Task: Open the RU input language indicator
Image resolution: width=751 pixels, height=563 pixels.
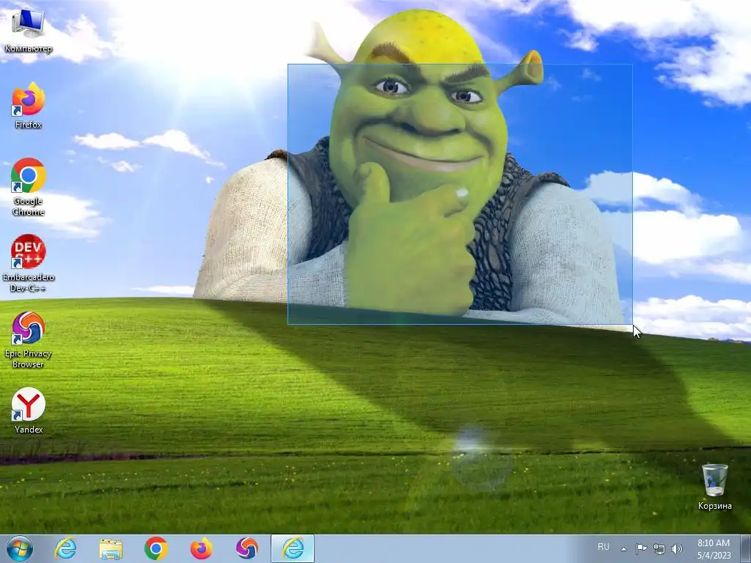Action: pyautogui.click(x=604, y=547)
